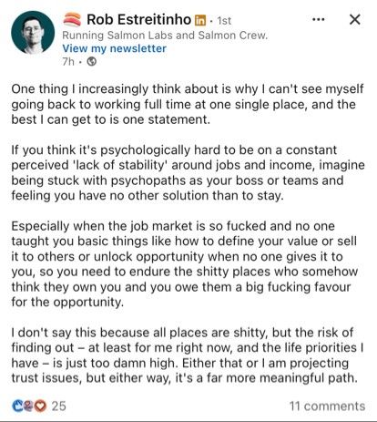Viewport: 377px width, 422px height.
Task: Open the 11 comments link
Action: (x=327, y=406)
